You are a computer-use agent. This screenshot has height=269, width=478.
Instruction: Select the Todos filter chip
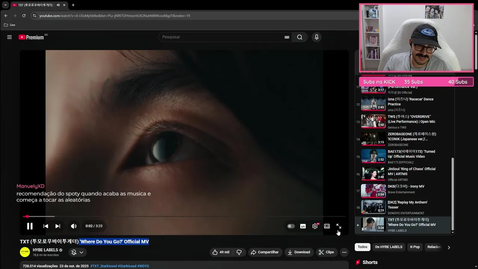point(362,247)
